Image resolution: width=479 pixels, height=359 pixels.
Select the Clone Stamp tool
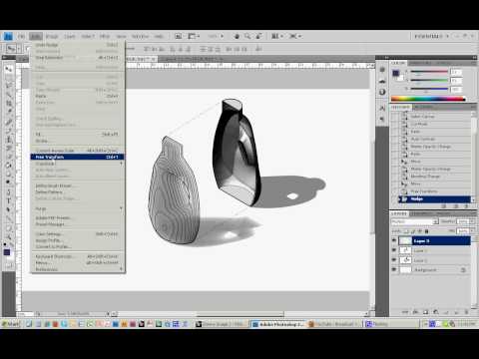(8, 139)
